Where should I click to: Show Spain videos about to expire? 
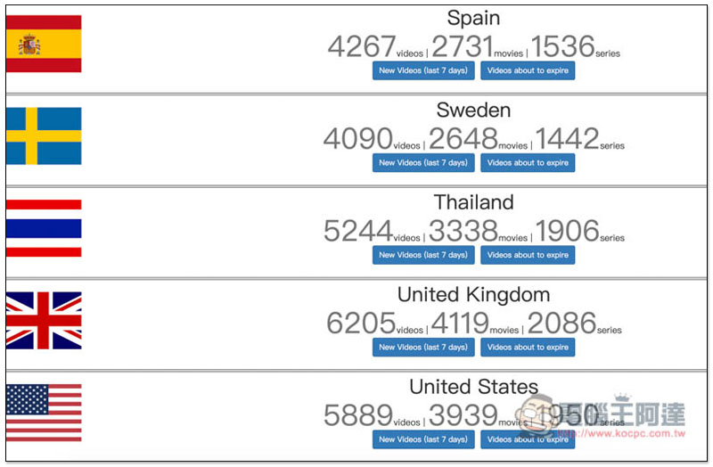(528, 71)
